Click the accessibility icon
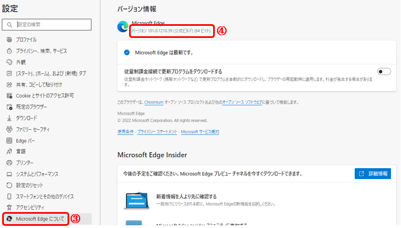 9,207
